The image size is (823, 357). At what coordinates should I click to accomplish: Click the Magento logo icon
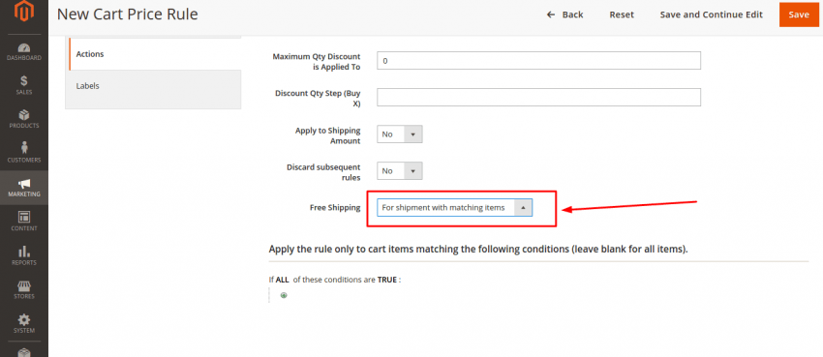[x=23, y=12]
